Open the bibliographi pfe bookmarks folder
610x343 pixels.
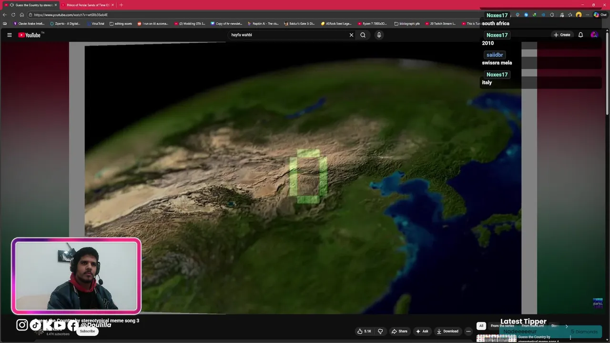(407, 23)
